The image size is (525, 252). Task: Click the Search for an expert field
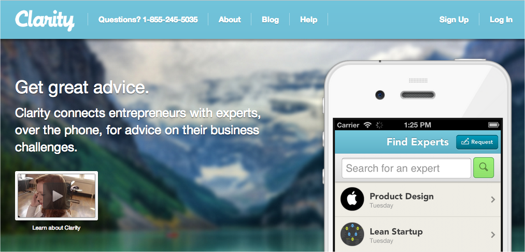(x=406, y=168)
